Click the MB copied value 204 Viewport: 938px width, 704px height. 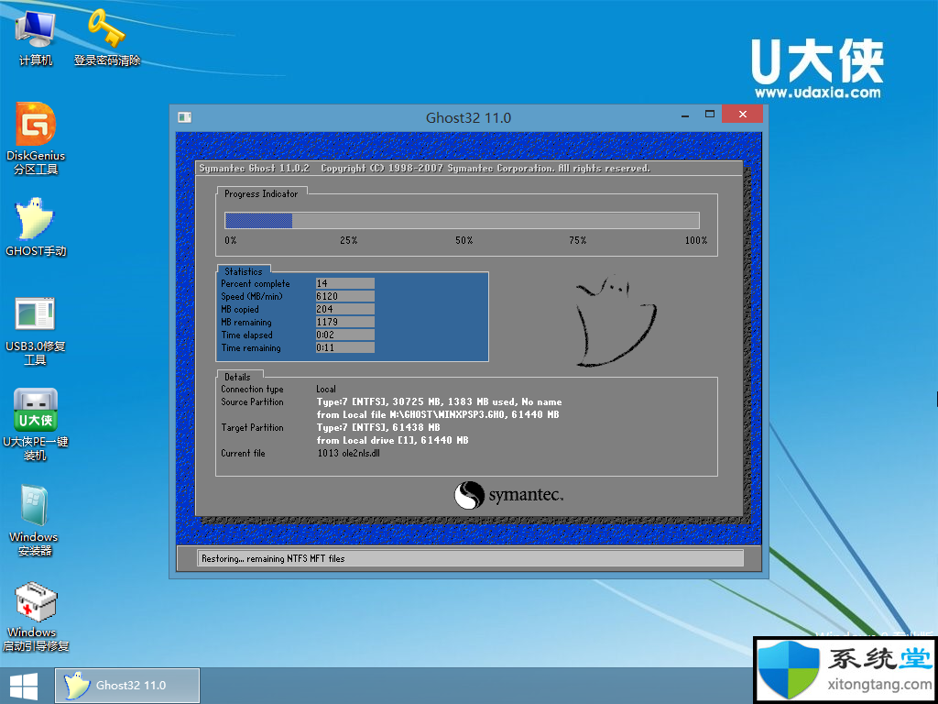[345, 310]
